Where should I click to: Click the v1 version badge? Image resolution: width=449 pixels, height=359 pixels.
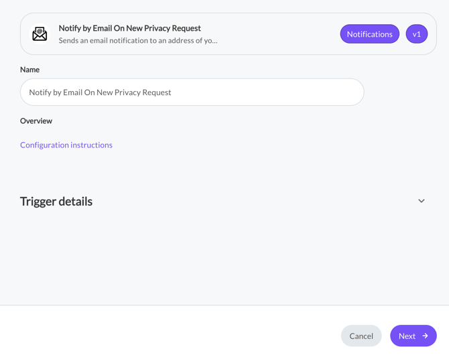[x=416, y=34]
